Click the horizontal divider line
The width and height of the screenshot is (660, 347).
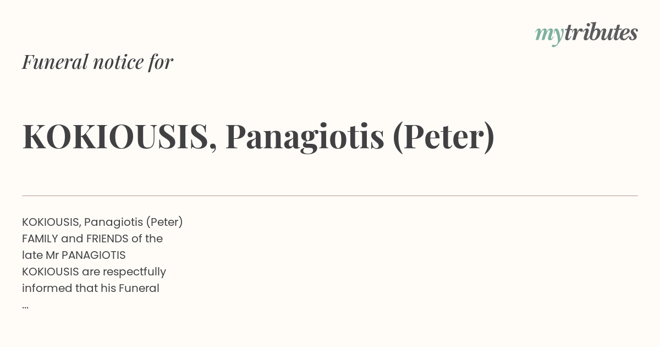pyautogui.click(x=330, y=196)
